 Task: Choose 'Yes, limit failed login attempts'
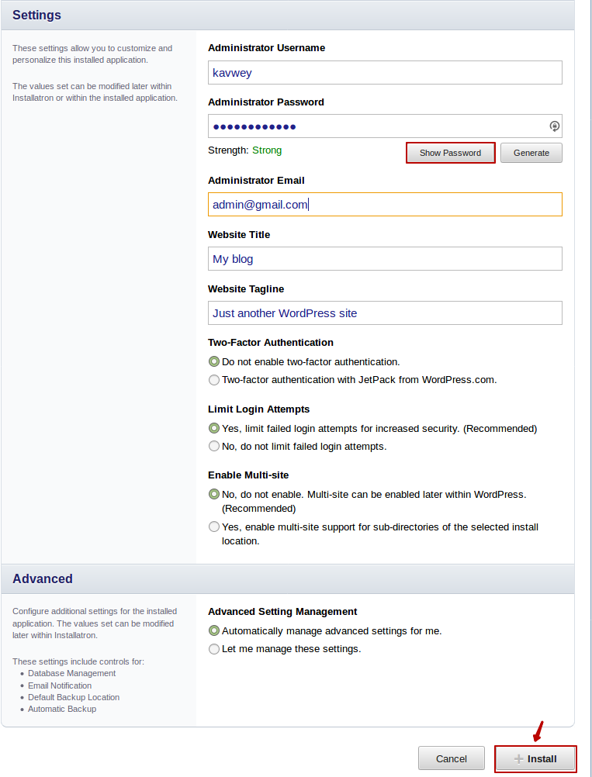click(214, 428)
